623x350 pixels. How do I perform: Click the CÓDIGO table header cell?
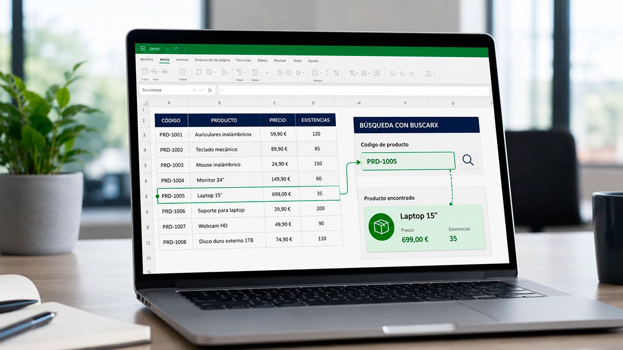tap(171, 120)
